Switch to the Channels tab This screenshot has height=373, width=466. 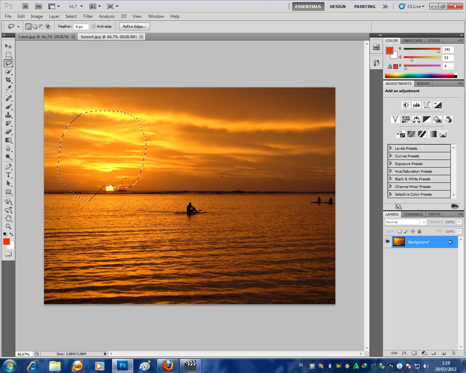413,214
